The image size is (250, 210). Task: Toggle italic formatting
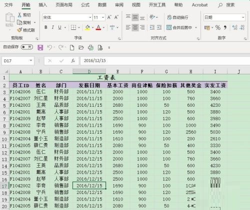52,27
